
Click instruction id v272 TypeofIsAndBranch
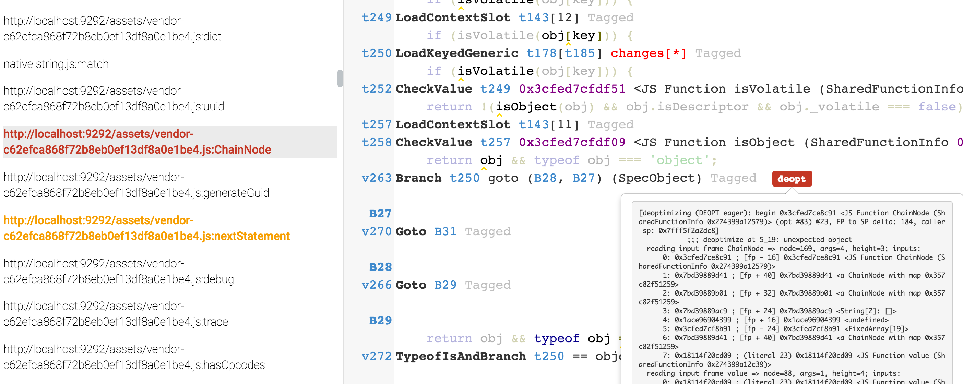[x=377, y=356]
